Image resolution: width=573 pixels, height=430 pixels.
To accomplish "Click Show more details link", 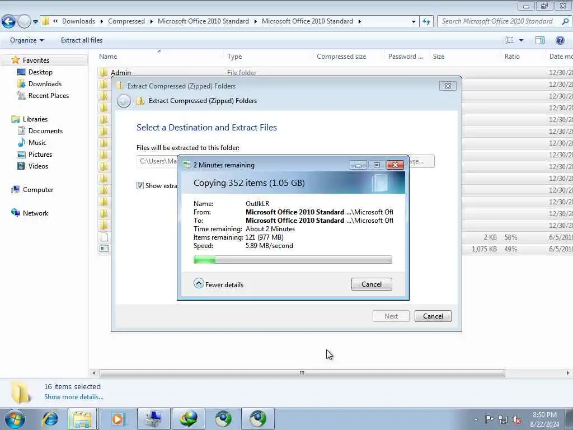I will (x=74, y=397).
